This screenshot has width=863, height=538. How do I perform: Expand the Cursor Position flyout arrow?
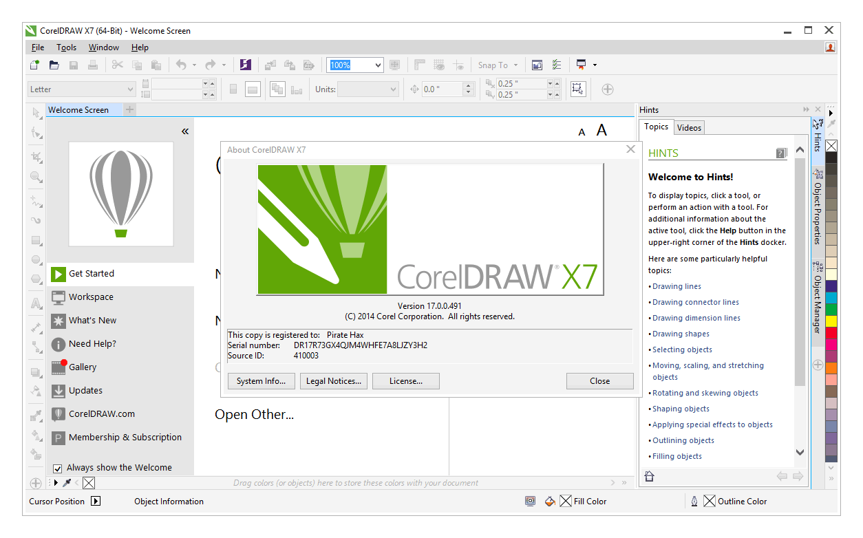click(x=96, y=501)
